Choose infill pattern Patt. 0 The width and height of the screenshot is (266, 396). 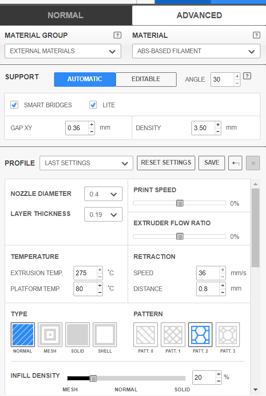tap(145, 334)
